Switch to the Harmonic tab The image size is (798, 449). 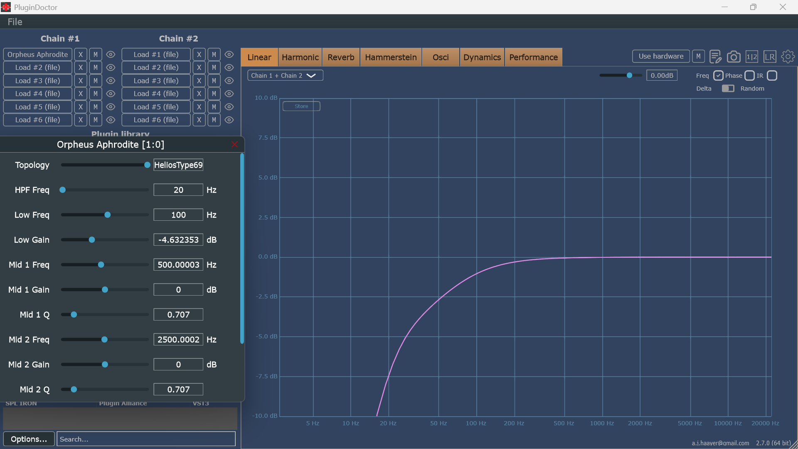coord(300,57)
